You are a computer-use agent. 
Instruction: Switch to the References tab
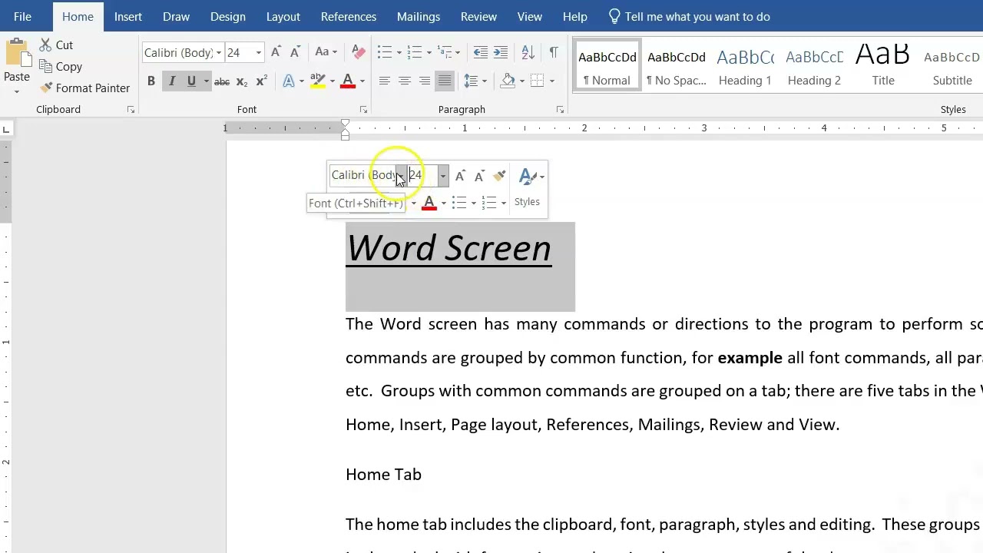pos(349,16)
